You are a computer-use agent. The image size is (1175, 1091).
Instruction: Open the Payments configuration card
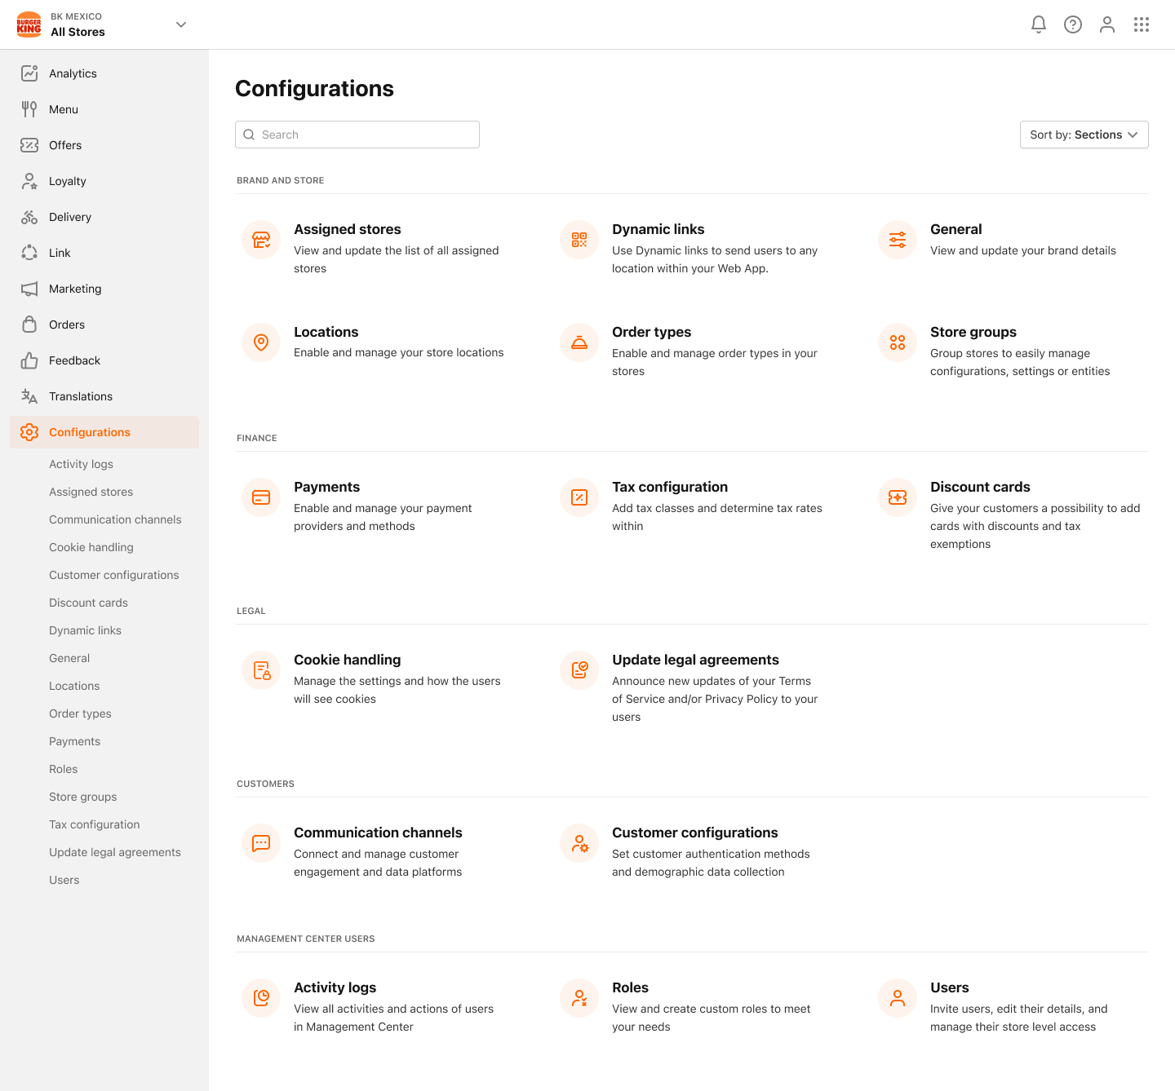click(x=326, y=487)
